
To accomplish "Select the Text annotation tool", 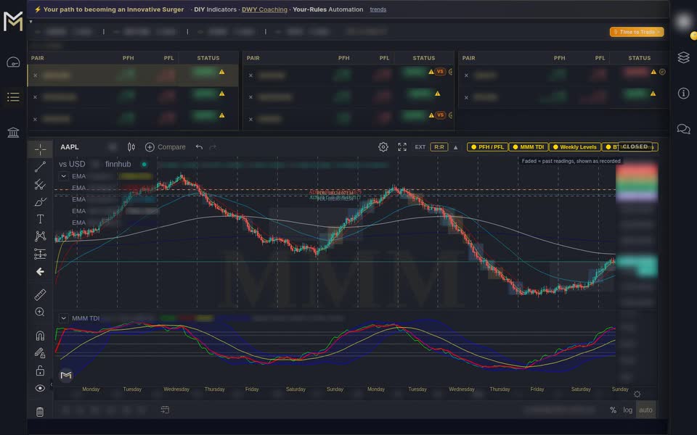I will [x=40, y=219].
